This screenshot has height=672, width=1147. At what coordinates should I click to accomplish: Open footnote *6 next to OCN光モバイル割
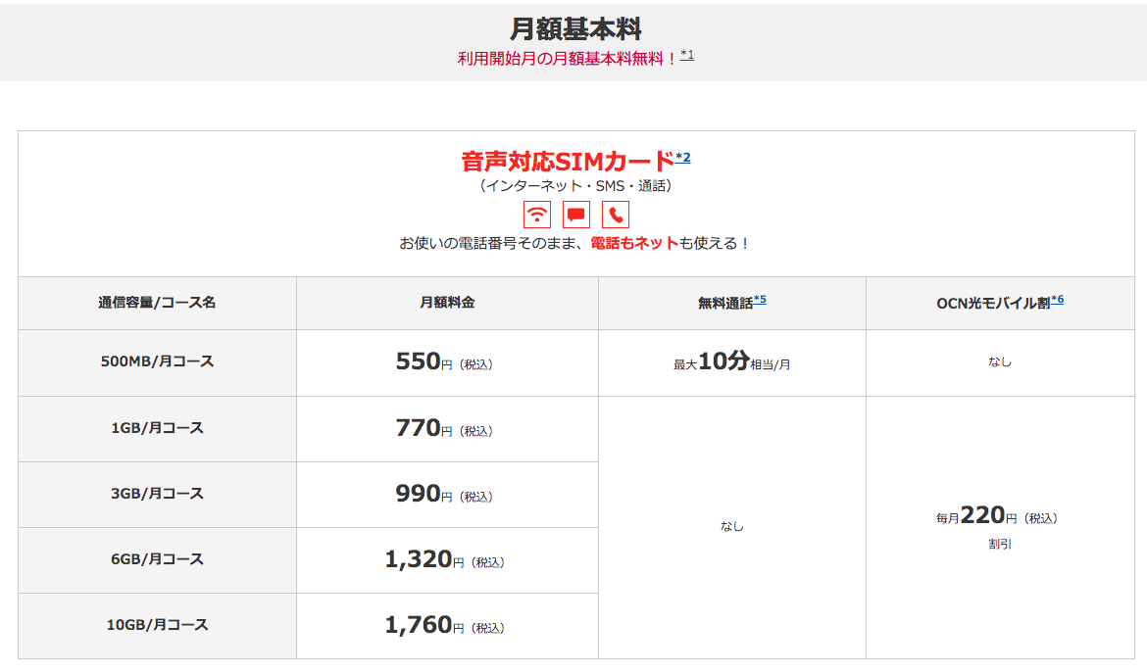point(1057,300)
